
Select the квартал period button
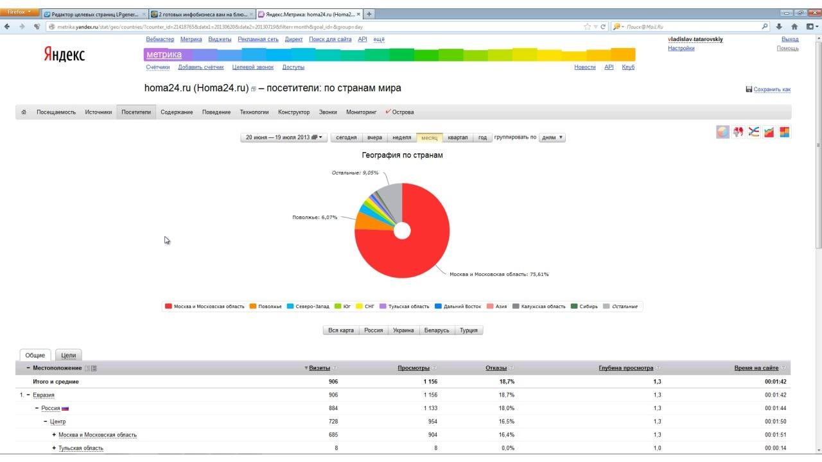458,137
